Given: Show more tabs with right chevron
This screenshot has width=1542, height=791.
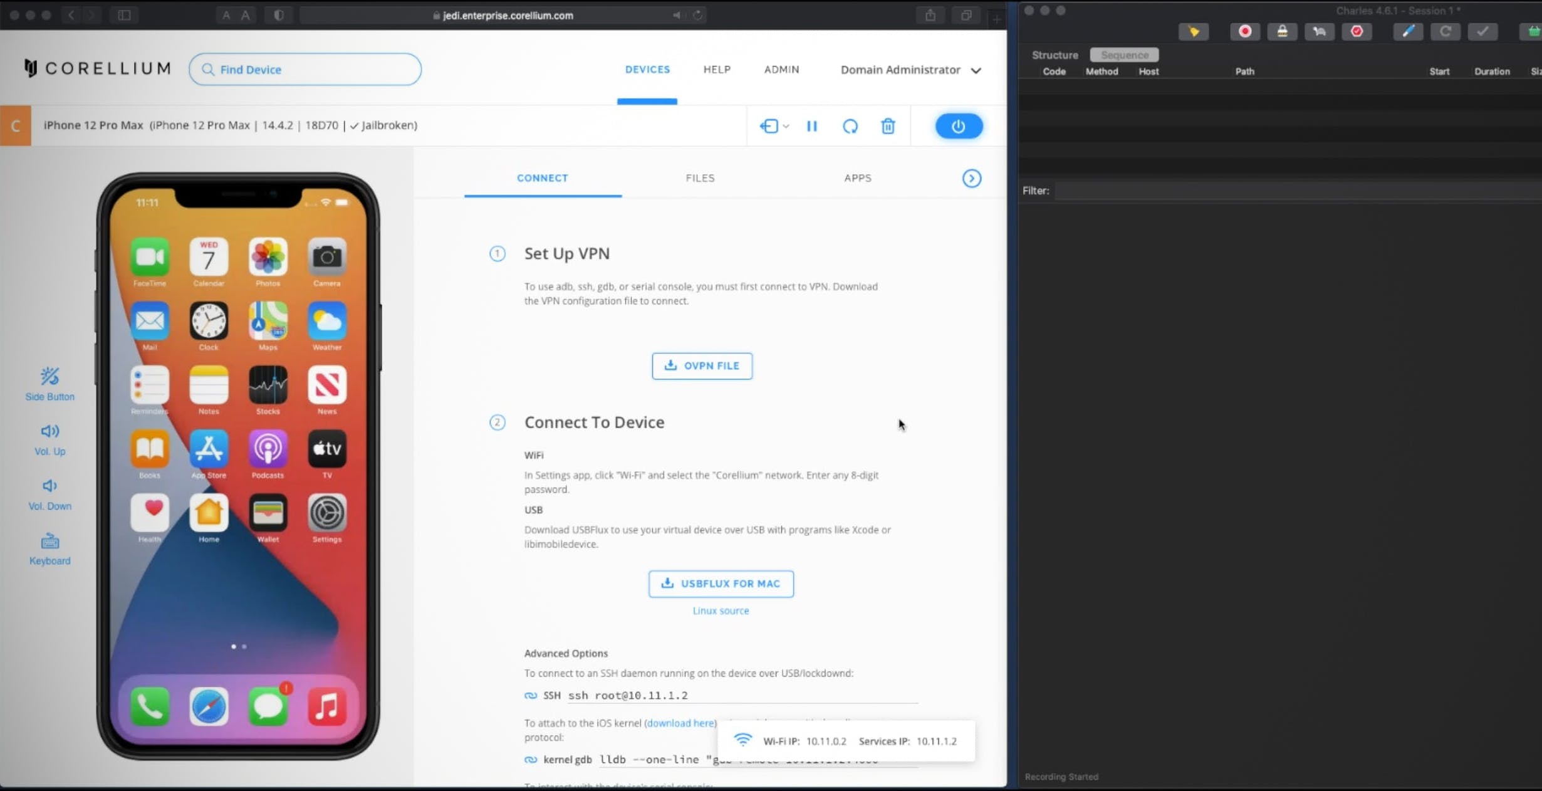Looking at the screenshot, I should click(971, 179).
